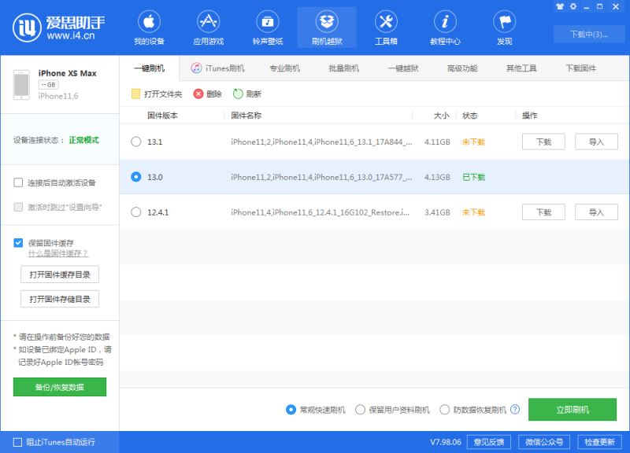
Task: Select firmware version 13.0 radio button
Action: (x=136, y=177)
